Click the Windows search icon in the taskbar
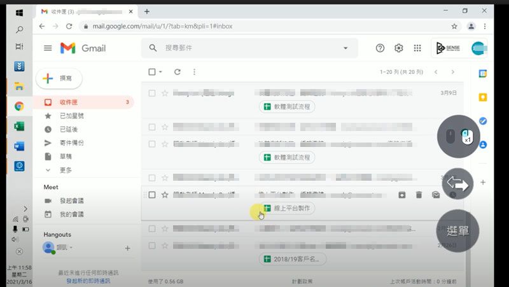The height and width of the screenshot is (287, 509). click(19, 30)
